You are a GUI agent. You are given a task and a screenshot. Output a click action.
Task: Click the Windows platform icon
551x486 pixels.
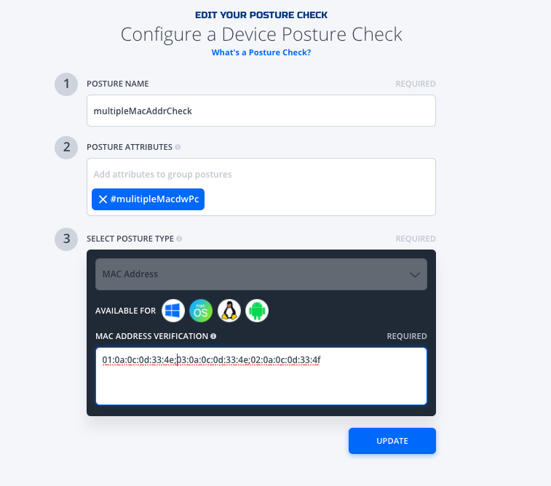click(173, 311)
